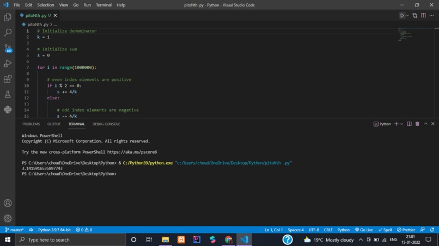
Task: Open the Testing flask view
Action: click(8, 94)
